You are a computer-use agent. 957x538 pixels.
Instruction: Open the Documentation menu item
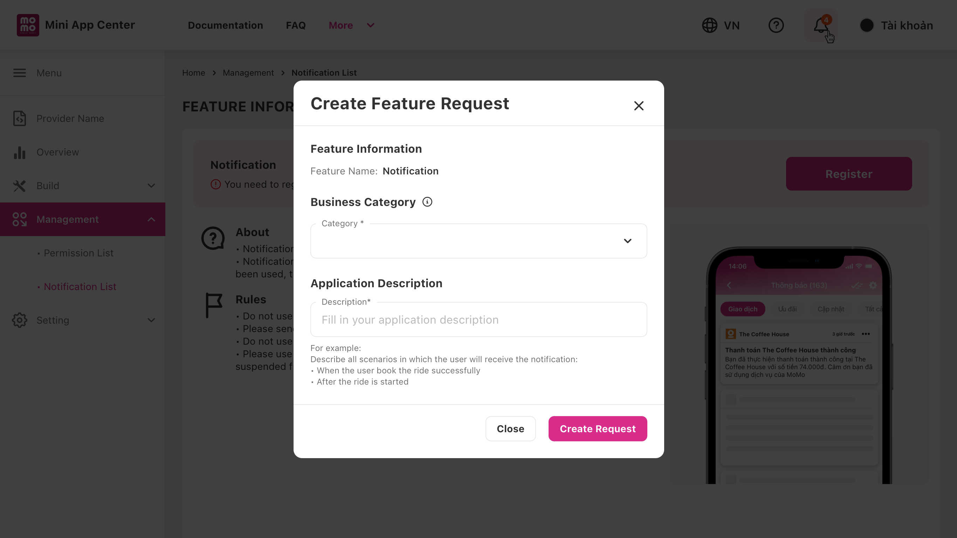click(x=225, y=25)
